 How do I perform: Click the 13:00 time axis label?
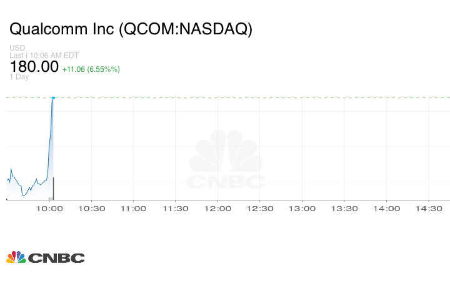point(302,209)
